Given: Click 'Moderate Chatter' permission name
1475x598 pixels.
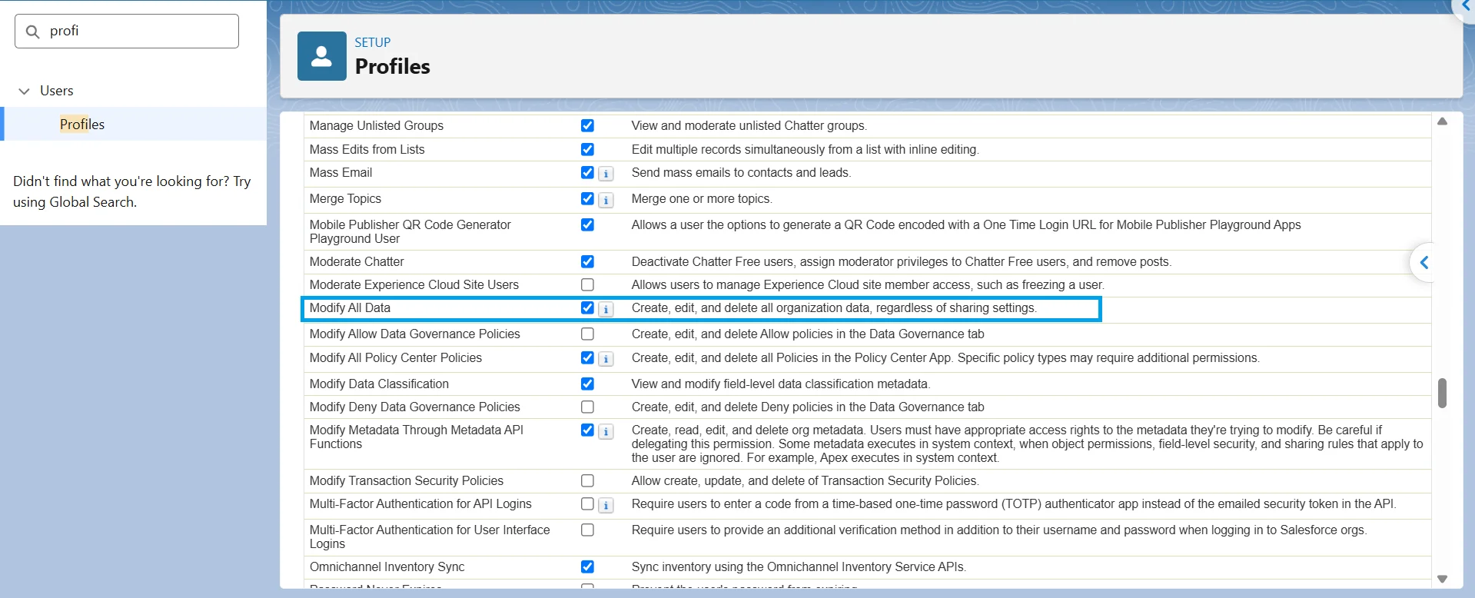Looking at the screenshot, I should [357, 261].
